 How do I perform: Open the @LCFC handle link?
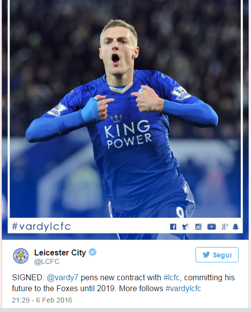point(47,261)
